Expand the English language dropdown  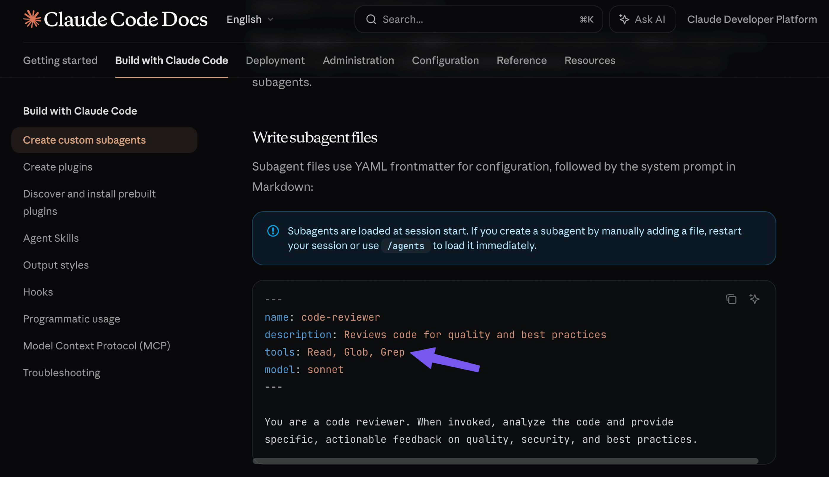point(250,19)
